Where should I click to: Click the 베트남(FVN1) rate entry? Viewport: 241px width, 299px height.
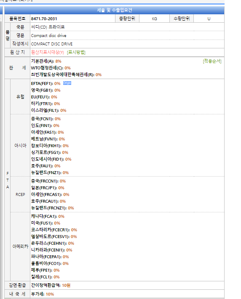[x=48, y=139]
